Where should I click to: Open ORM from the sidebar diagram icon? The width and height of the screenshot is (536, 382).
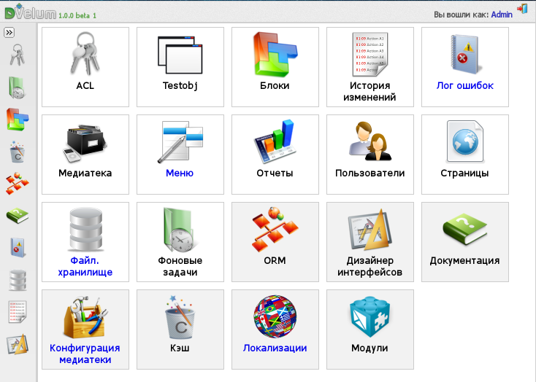(x=17, y=184)
